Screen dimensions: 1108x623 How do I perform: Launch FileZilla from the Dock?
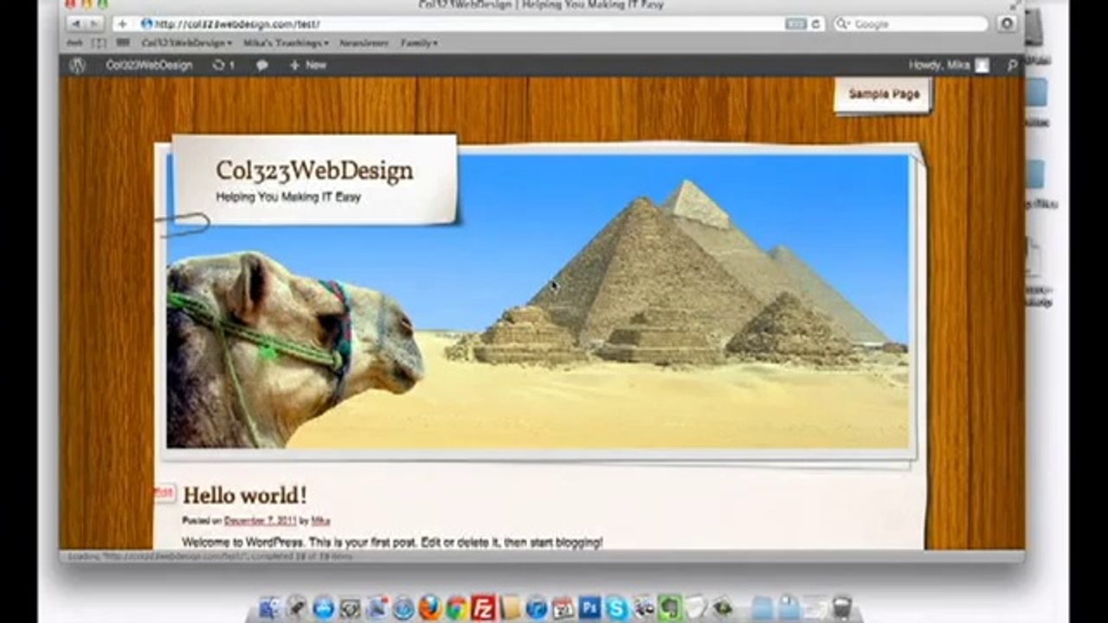click(484, 608)
